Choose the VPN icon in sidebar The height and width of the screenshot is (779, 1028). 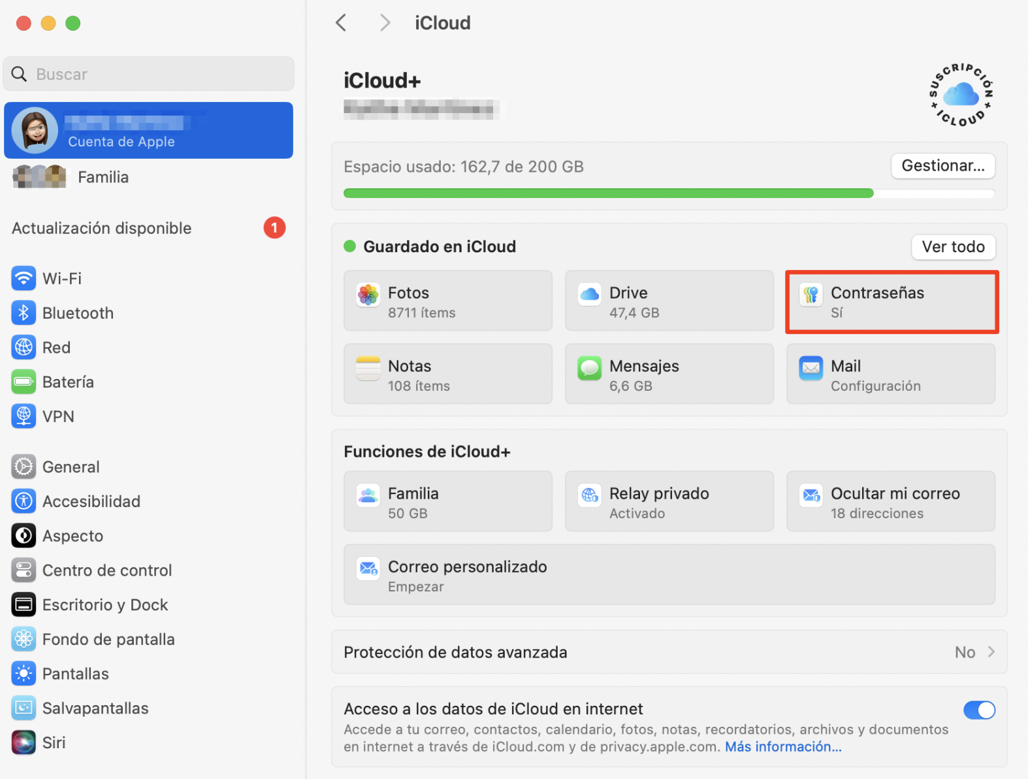point(24,416)
